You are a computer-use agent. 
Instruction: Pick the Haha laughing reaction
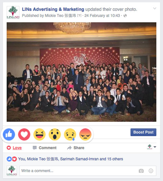39,134
